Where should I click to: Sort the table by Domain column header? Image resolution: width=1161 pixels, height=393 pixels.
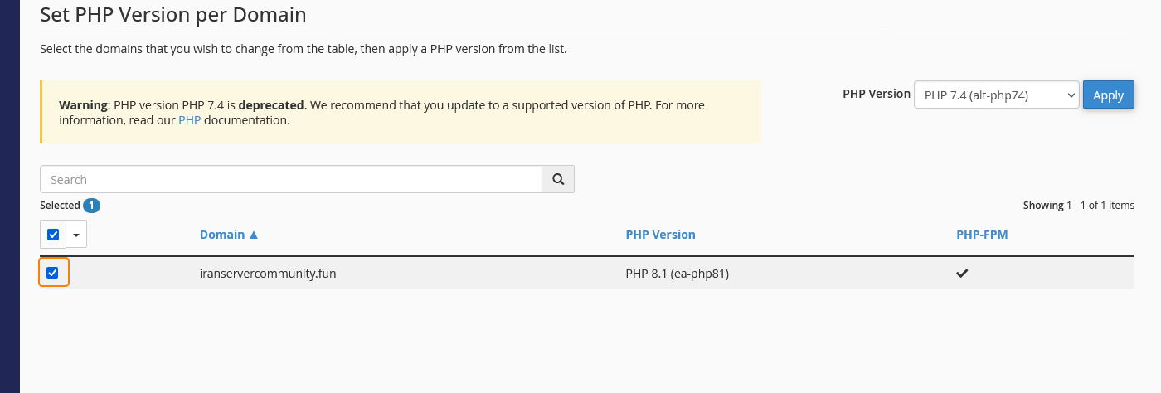pos(222,235)
